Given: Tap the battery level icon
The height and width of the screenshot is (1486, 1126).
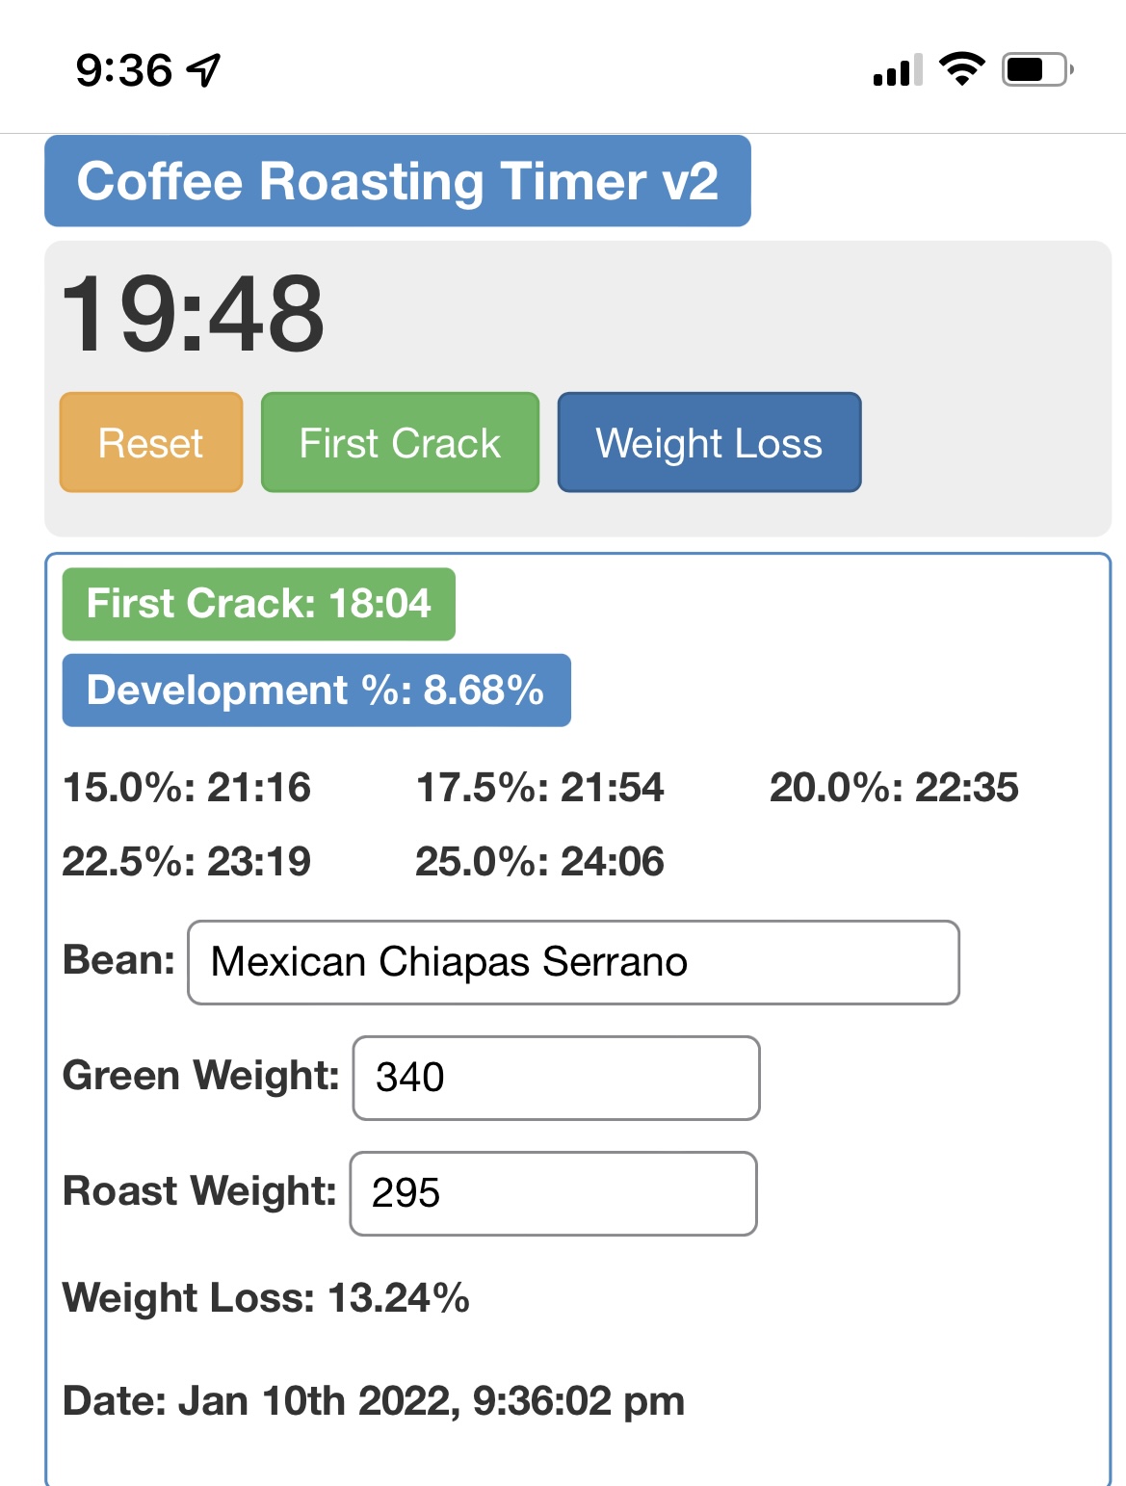Looking at the screenshot, I should 1038,69.
